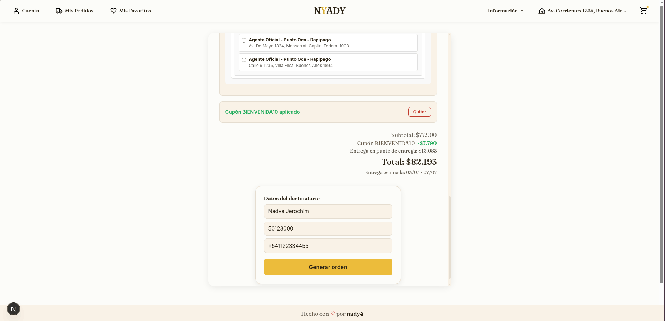Go to Mis Favoritos

[131, 11]
